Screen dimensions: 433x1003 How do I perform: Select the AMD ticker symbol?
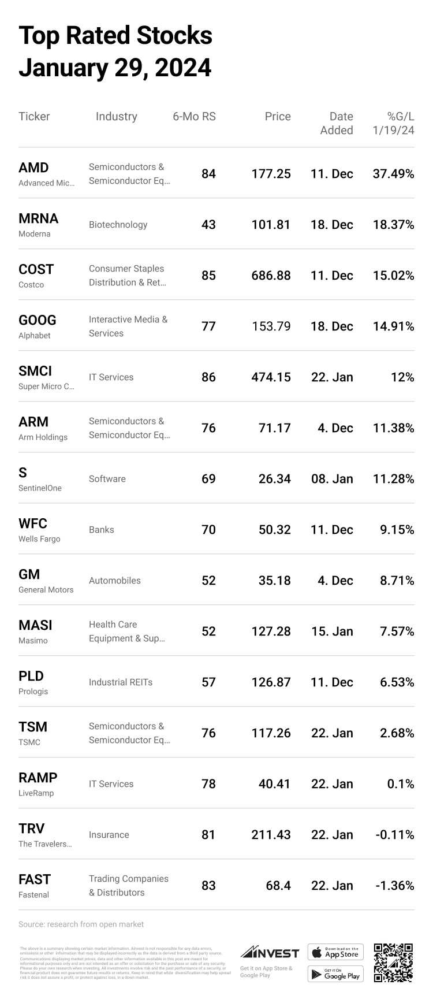pos(33,168)
